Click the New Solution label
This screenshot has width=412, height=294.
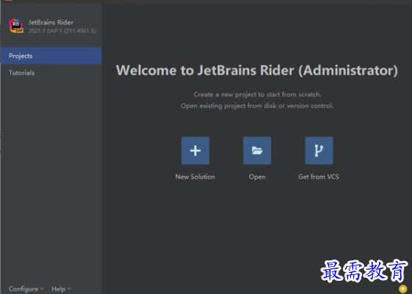tap(195, 177)
